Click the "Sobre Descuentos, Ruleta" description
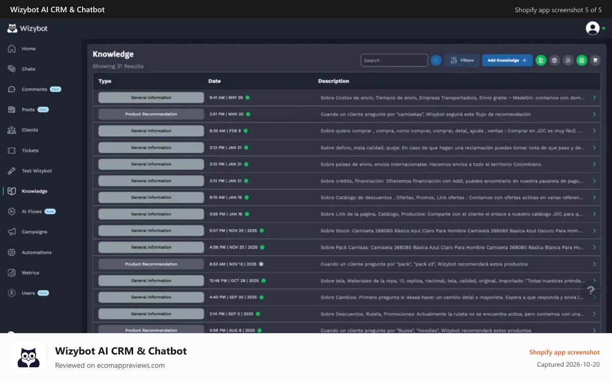612x382 pixels. coord(452,314)
